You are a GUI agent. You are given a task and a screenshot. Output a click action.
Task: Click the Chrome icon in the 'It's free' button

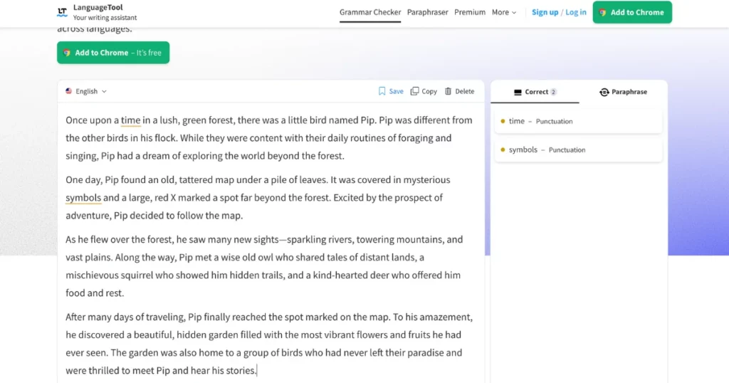click(x=67, y=53)
